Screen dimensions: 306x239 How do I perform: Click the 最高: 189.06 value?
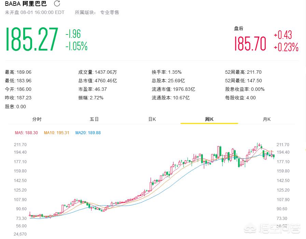click(x=18, y=72)
